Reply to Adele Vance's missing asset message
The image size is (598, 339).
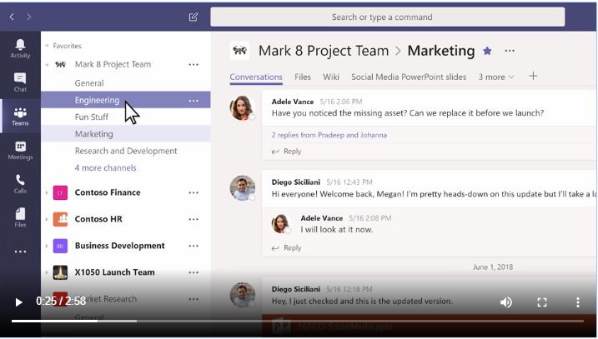tap(286, 152)
